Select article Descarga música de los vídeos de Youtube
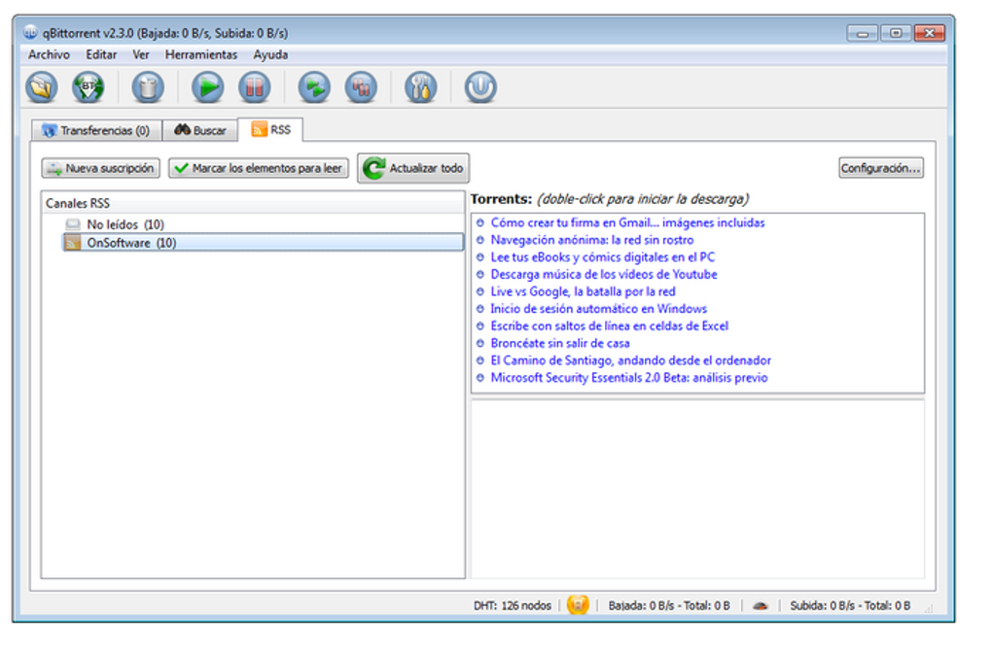The image size is (992, 647). point(604,274)
